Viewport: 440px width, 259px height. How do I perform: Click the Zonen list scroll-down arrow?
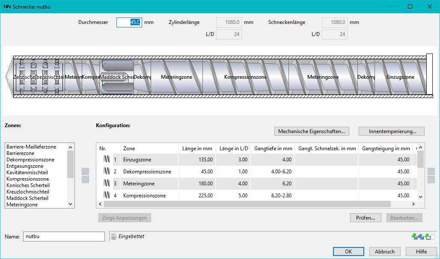coord(71,204)
